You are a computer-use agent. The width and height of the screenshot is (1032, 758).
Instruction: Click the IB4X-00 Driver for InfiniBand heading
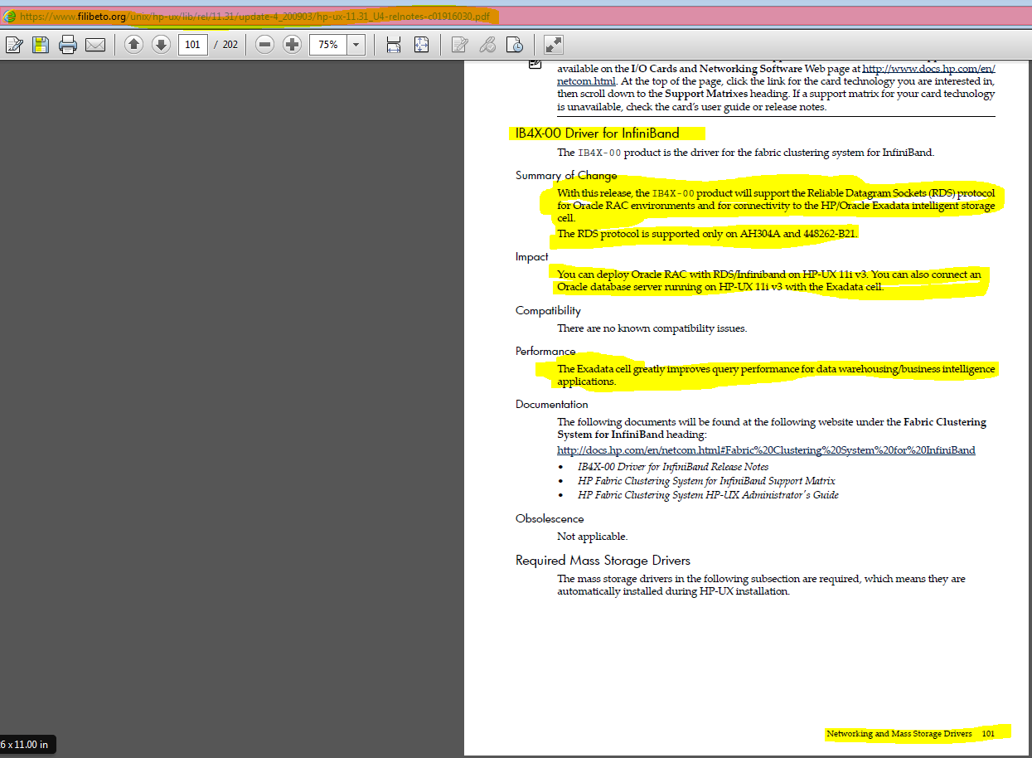pyautogui.click(x=597, y=133)
